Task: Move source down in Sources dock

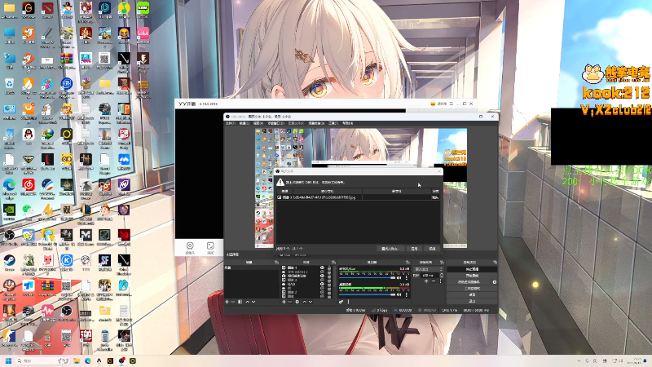Action: click(x=311, y=302)
